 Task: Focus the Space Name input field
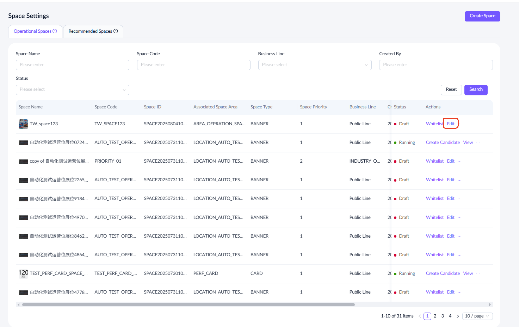point(72,65)
